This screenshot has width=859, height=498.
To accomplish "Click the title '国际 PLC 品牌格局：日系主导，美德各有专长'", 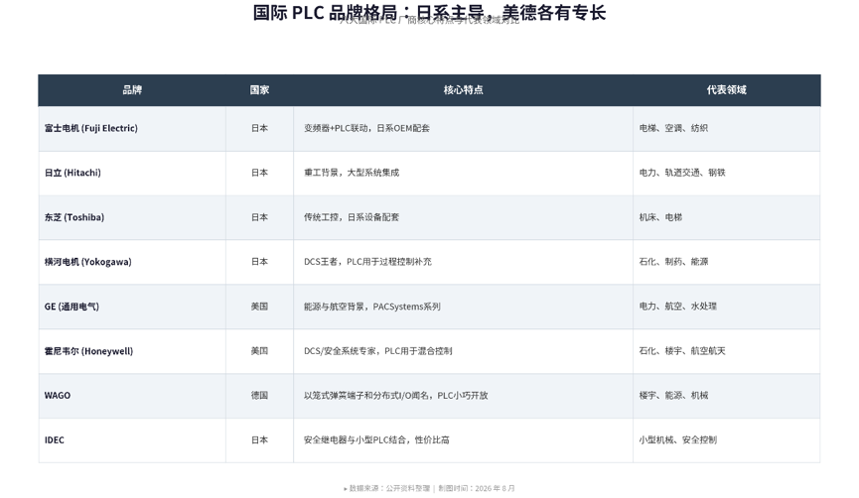I will pyautogui.click(x=429, y=13).
